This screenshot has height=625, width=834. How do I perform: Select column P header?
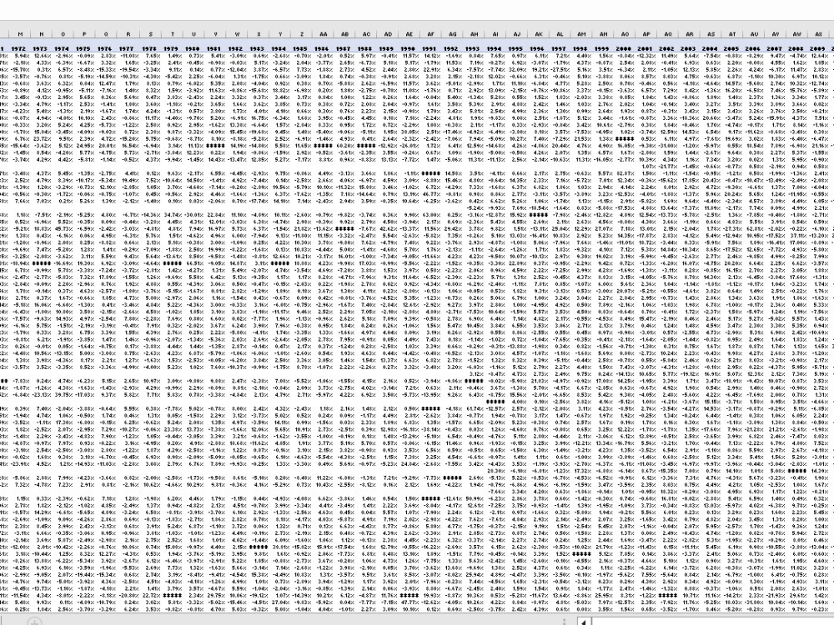[84, 34]
